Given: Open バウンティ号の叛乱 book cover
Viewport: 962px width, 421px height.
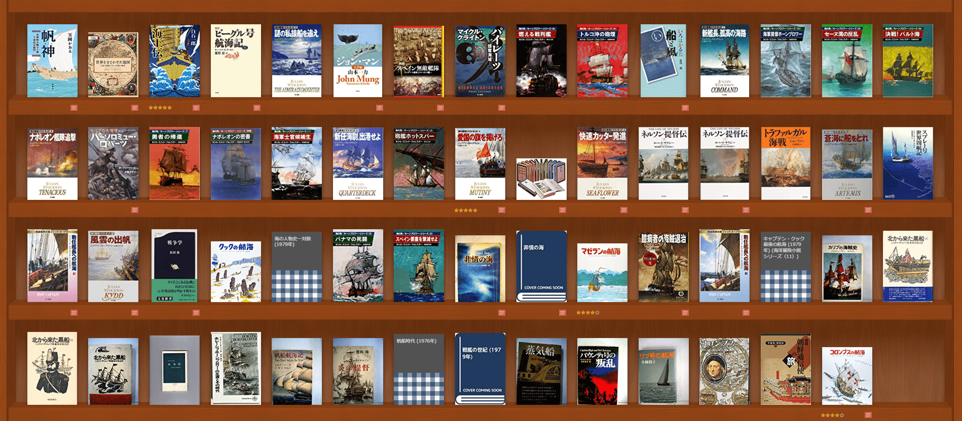Looking at the screenshot, I should click(x=602, y=371).
